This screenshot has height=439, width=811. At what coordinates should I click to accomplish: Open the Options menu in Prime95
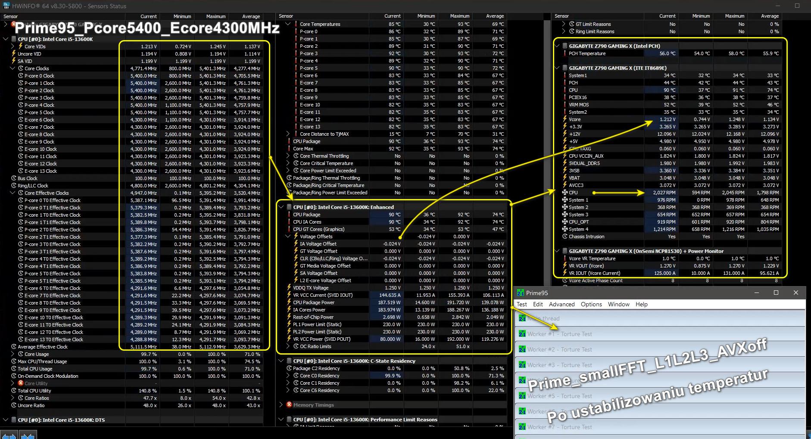(591, 304)
